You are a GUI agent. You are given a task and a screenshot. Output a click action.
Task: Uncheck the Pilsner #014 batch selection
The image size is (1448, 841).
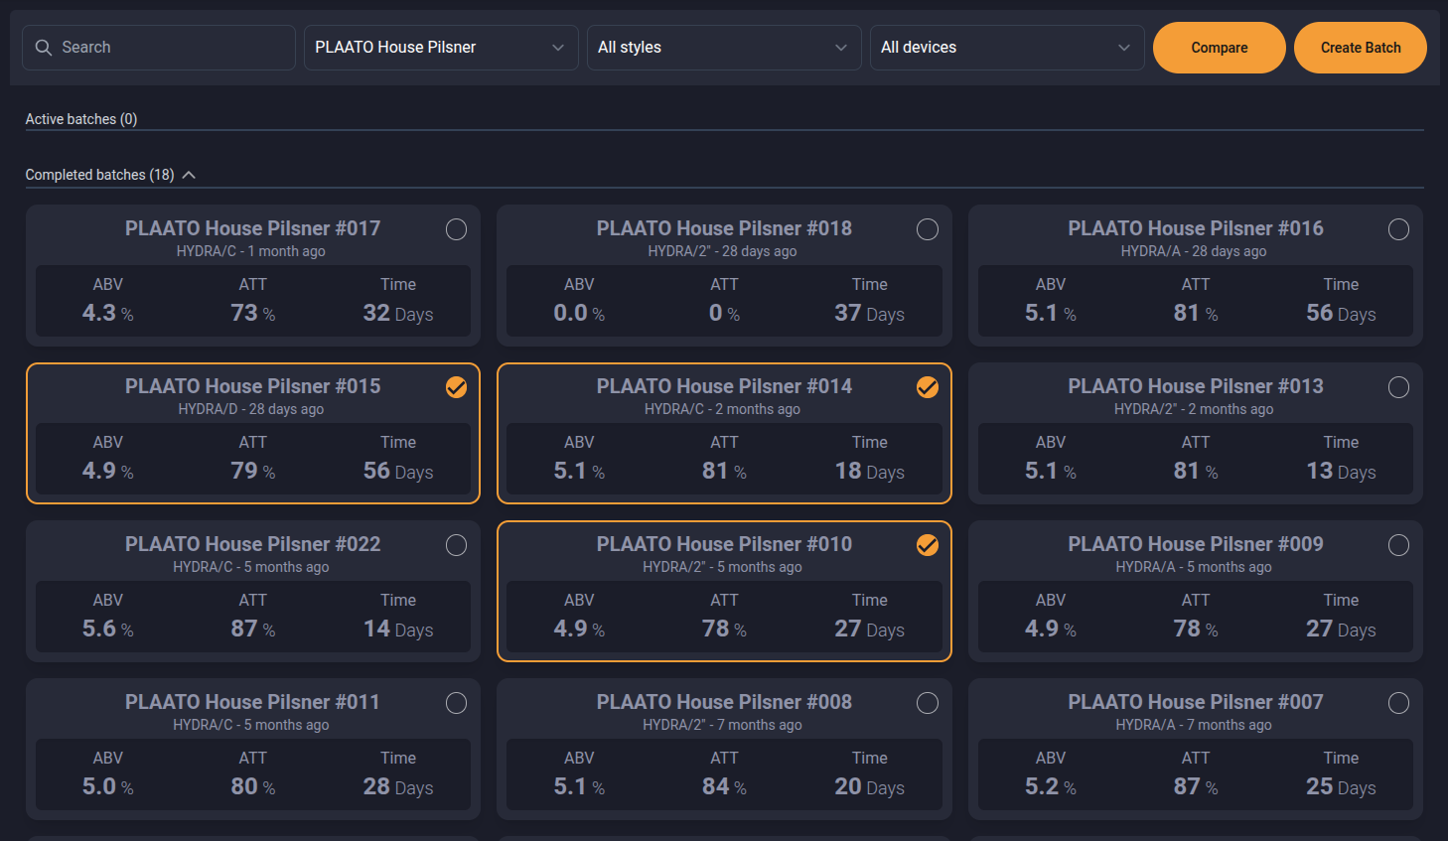point(927,387)
